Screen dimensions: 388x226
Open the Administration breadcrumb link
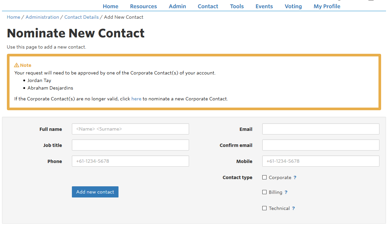pos(42,17)
